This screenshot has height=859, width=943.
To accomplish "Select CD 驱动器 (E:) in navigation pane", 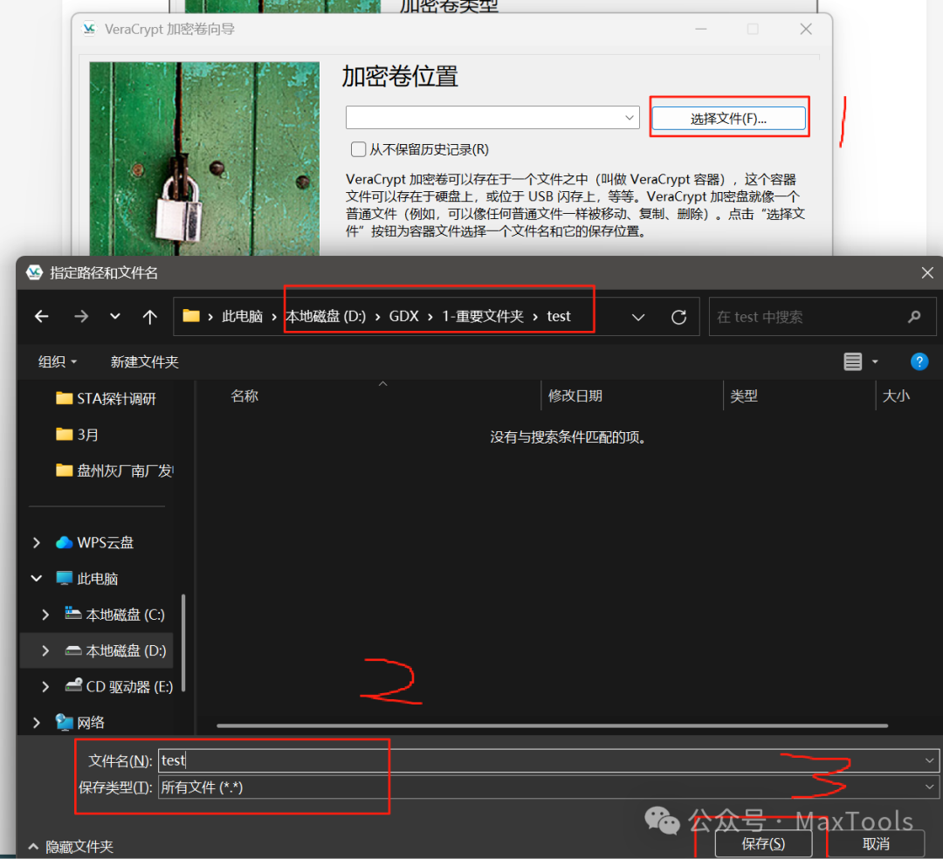I will [119, 686].
